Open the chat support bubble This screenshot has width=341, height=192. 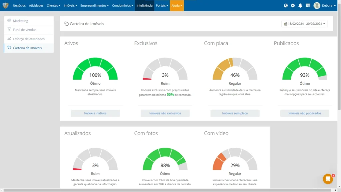click(328, 179)
